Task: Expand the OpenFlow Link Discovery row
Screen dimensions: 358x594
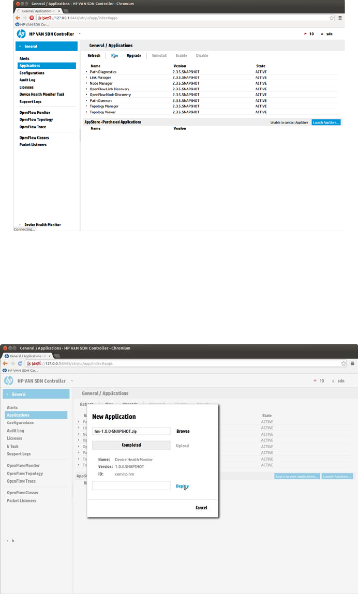Action: click(x=86, y=89)
